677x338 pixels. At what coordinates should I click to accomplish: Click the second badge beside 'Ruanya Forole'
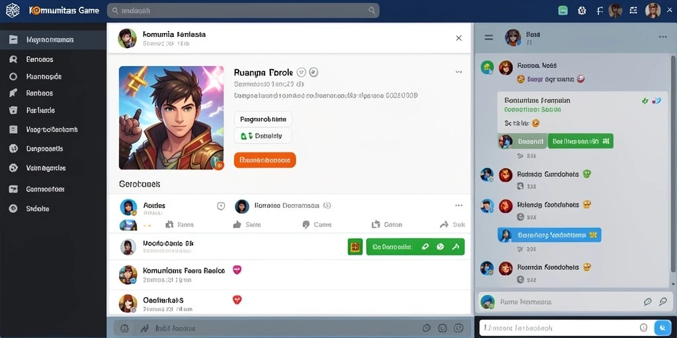[314, 73]
